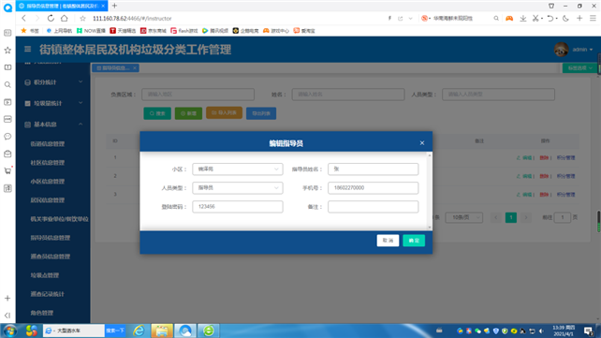The height and width of the screenshot is (338, 601).
Task: Open the 小区 dropdown in the dialog
Action: click(x=238, y=169)
